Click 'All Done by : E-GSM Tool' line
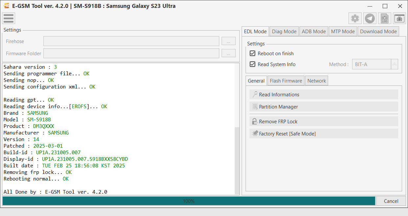408x216 pixels. [55, 192]
